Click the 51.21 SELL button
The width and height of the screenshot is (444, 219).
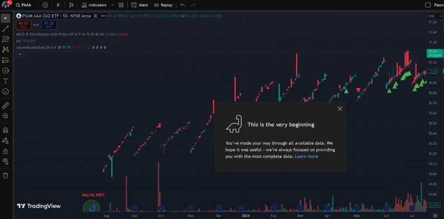click(23, 25)
